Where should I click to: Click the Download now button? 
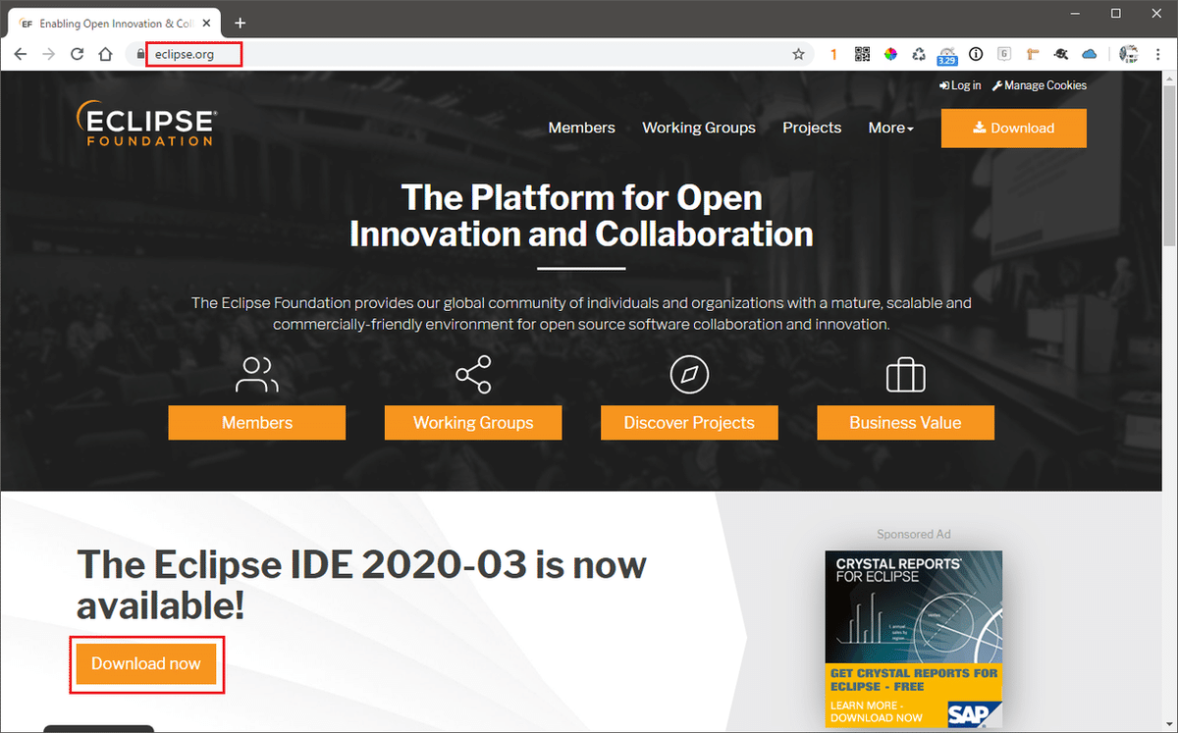(146, 664)
